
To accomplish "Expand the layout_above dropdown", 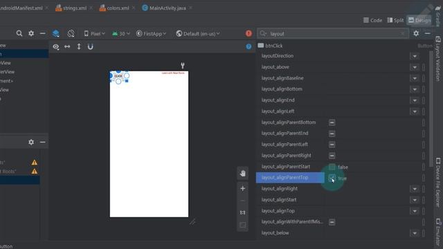I will point(415,67).
